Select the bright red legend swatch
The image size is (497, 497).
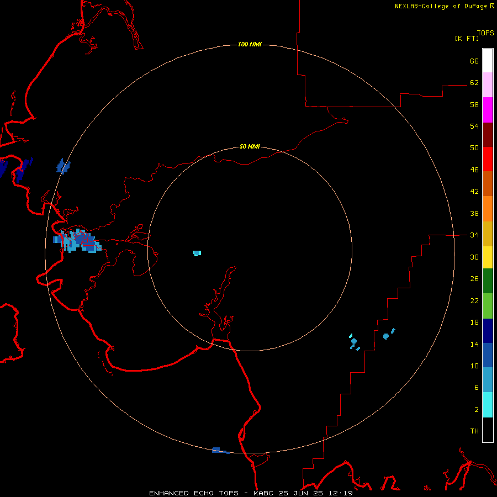tap(488, 159)
